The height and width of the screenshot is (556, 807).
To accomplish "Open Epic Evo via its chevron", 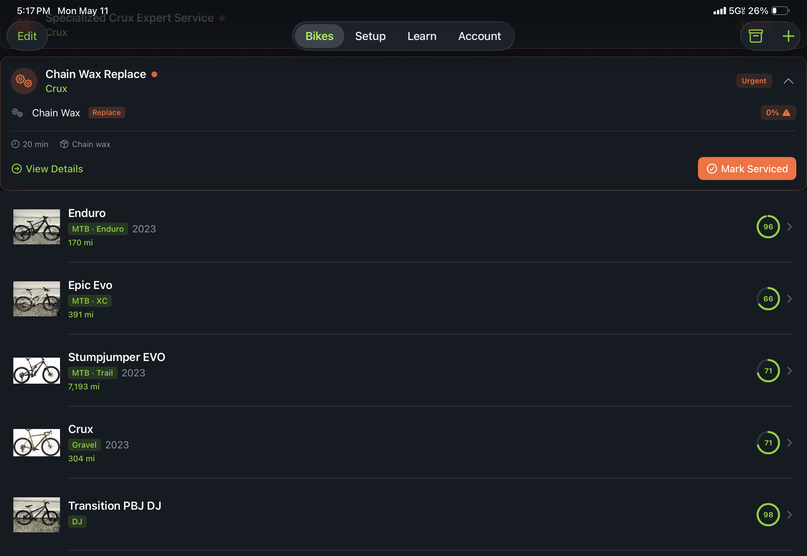I will (790, 299).
